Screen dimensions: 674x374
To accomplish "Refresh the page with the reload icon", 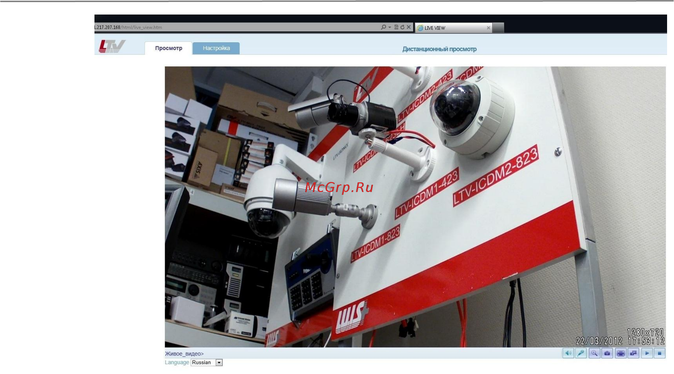I will [402, 27].
